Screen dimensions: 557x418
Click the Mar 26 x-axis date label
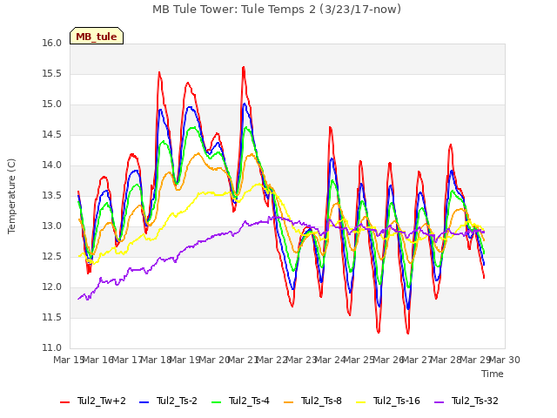[x=389, y=360]
